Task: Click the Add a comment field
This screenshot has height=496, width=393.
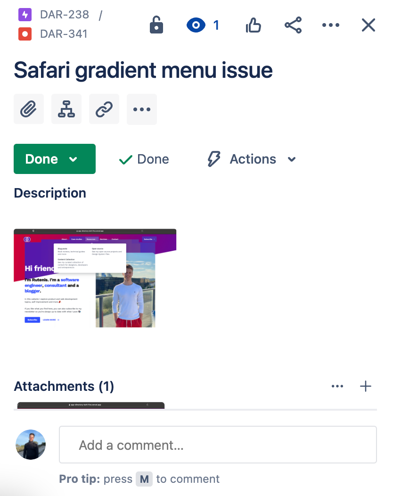Action: pos(218,445)
